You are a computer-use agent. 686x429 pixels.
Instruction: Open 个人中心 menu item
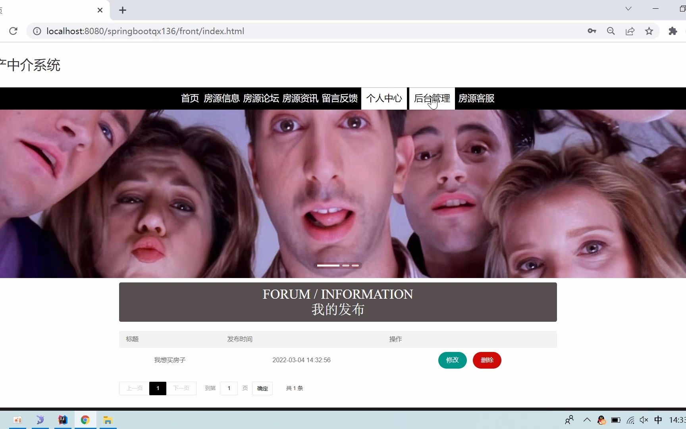tap(384, 98)
